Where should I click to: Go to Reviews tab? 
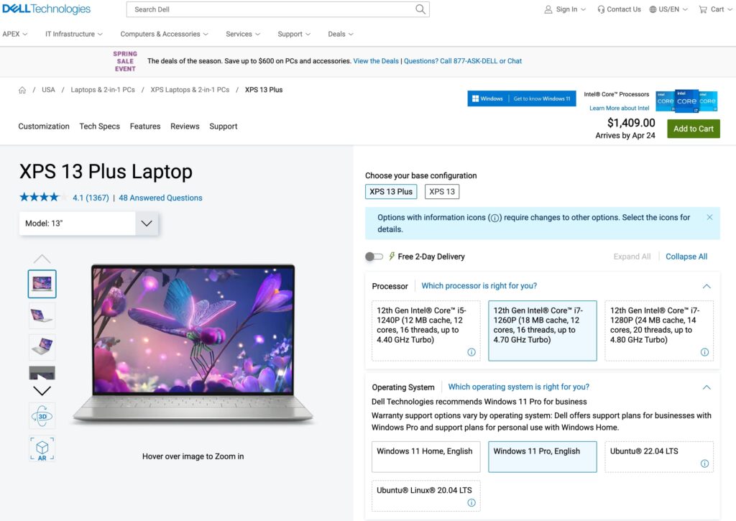[185, 126]
